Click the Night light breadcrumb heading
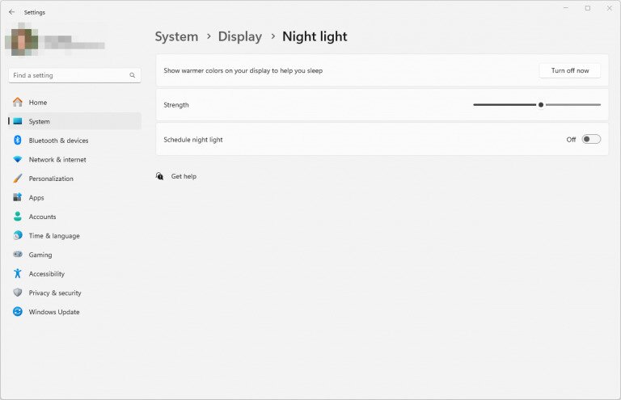Viewport: 621px width, 400px height. click(x=315, y=36)
